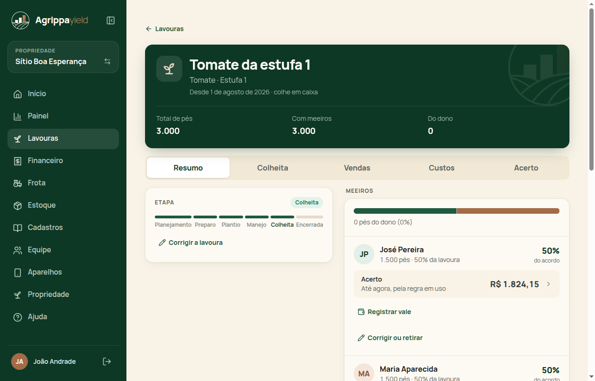Switch to the Colheita tab
This screenshot has width=595, height=381.
(x=273, y=168)
